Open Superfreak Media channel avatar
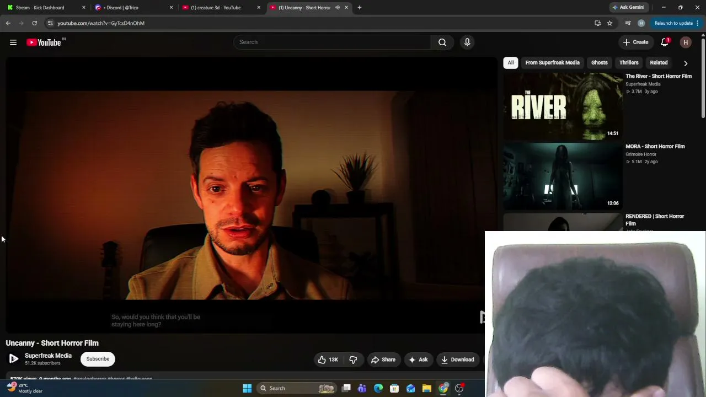706x397 pixels. point(13,359)
